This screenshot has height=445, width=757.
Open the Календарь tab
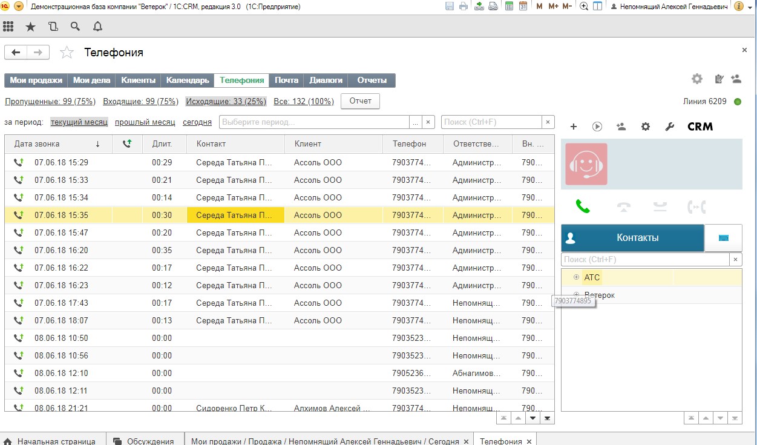pyautogui.click(x=188, y=81)
